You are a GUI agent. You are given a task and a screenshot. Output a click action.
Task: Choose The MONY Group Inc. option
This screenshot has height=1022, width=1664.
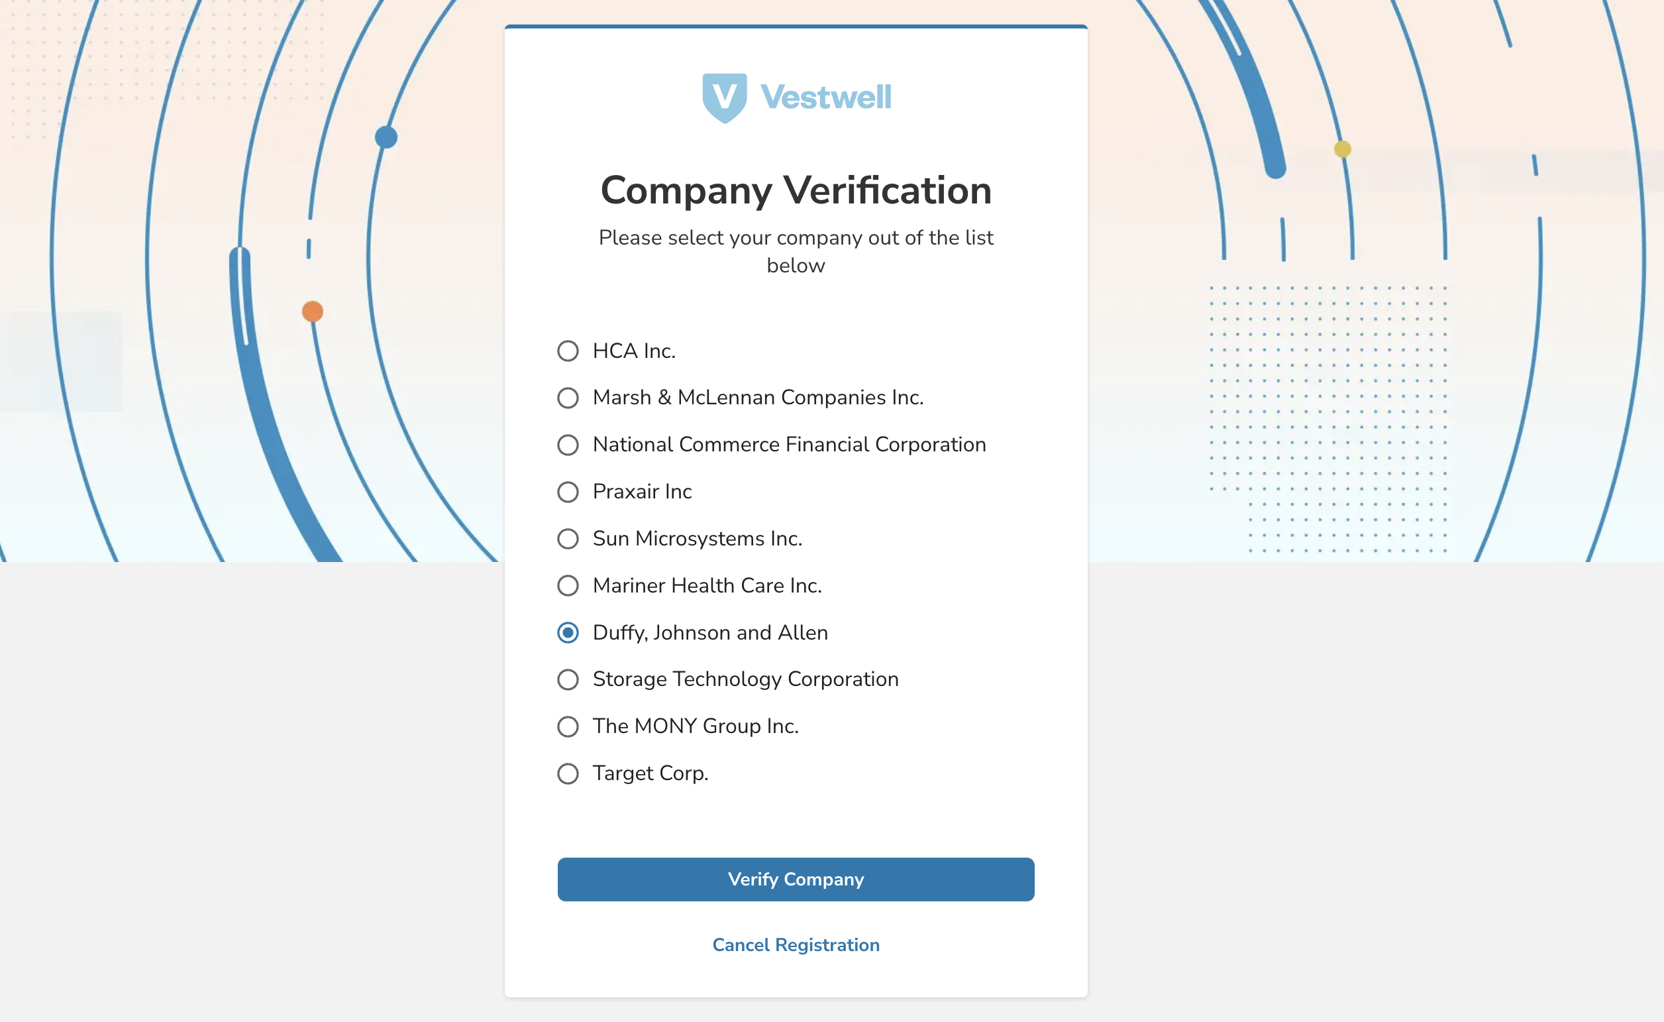coord(568,726)
